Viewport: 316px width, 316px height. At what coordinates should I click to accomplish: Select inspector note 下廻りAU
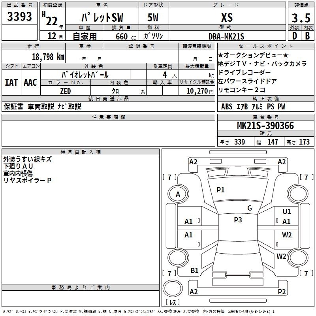pos(18,166)
